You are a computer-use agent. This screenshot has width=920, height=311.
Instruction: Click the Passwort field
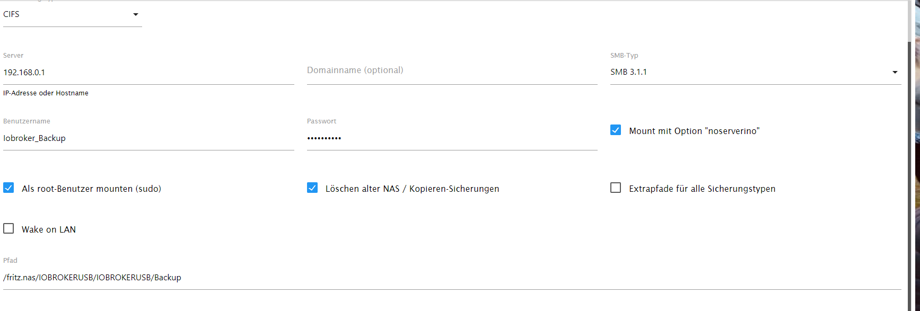(x=452, y=138)
